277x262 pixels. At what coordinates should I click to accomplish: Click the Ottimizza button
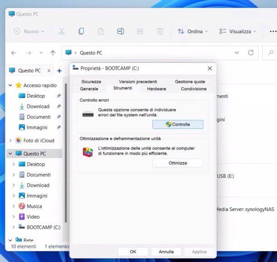click(x=178, y=163)
